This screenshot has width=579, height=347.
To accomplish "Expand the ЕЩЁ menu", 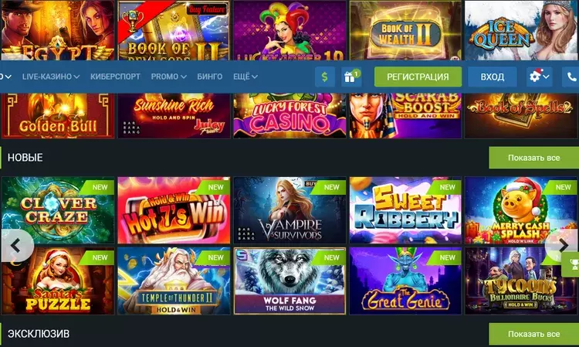I will (x=245, y=77).
